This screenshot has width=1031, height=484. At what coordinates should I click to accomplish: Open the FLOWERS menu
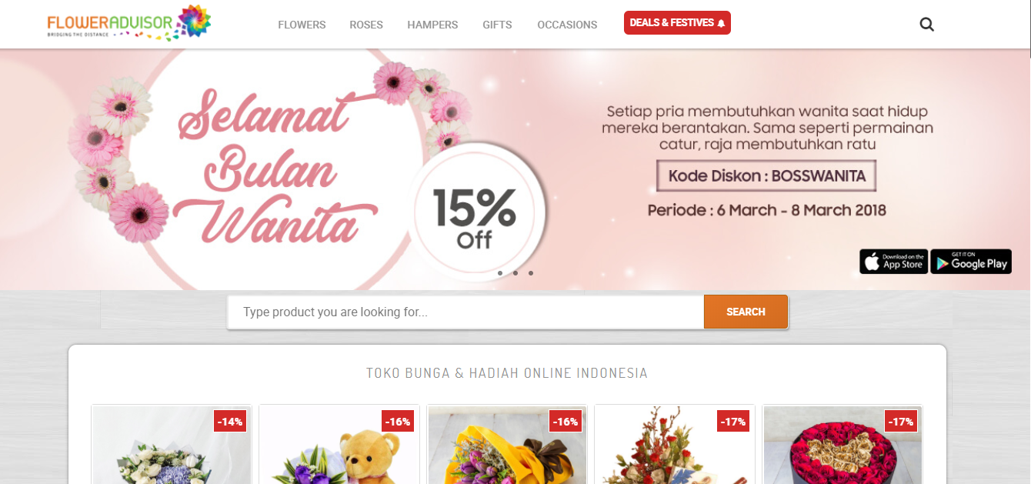pos(302,25)
